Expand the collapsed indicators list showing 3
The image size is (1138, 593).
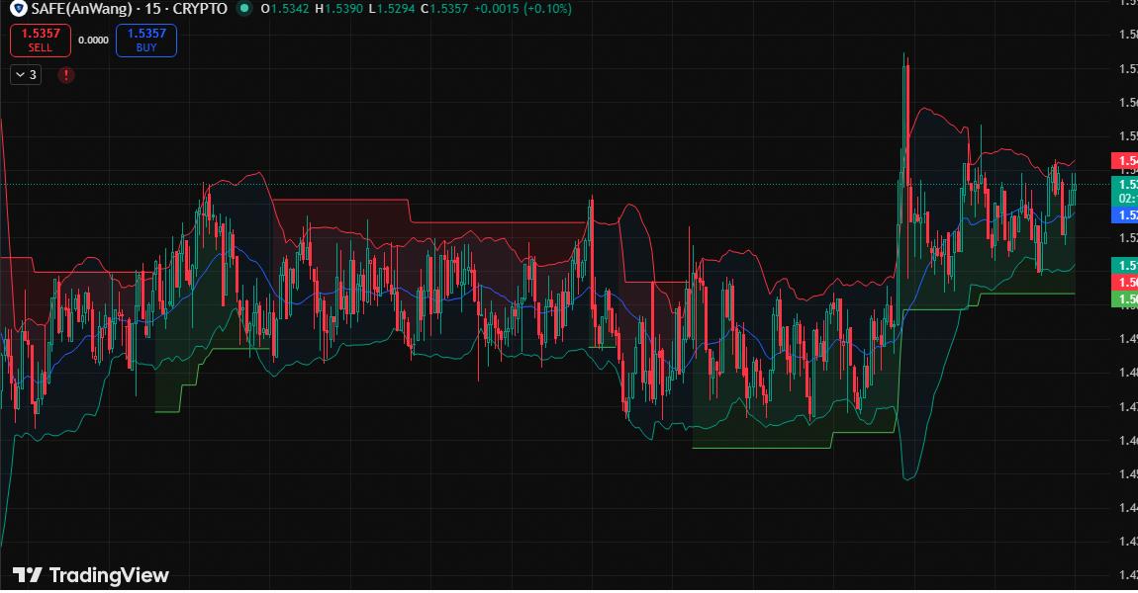[x=26, y=75]
